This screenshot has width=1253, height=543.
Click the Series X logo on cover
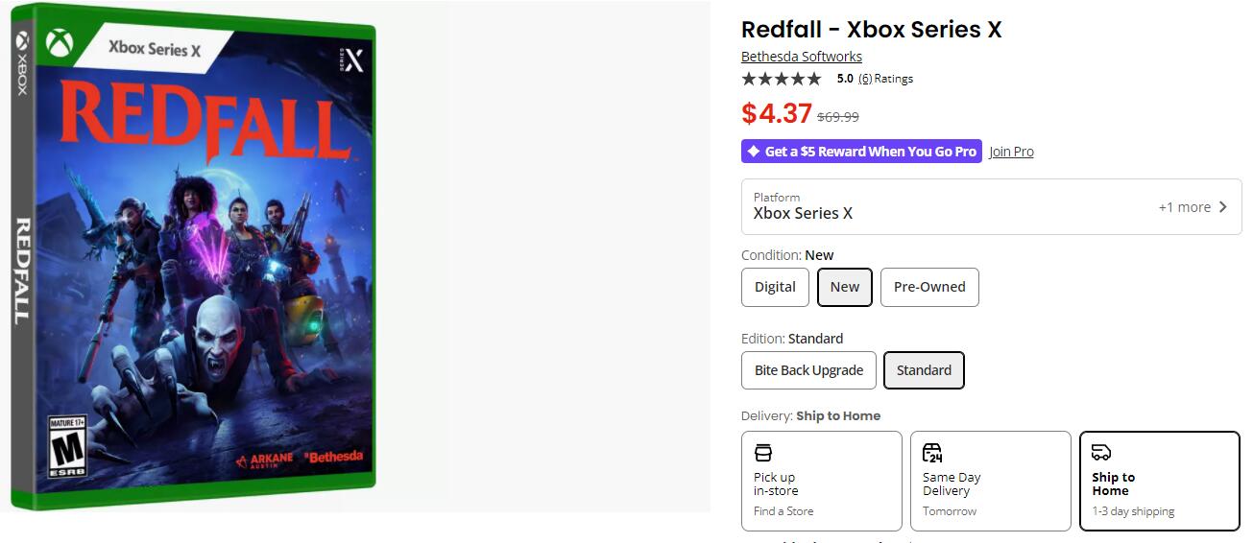(351, 59)
